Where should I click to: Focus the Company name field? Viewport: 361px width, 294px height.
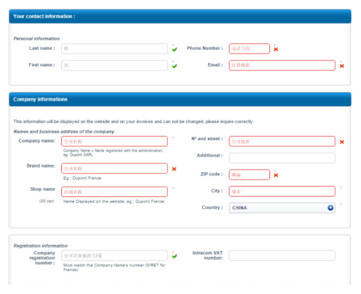coord(114,141)
